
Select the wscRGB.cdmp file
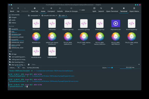[x=36, y=53]
